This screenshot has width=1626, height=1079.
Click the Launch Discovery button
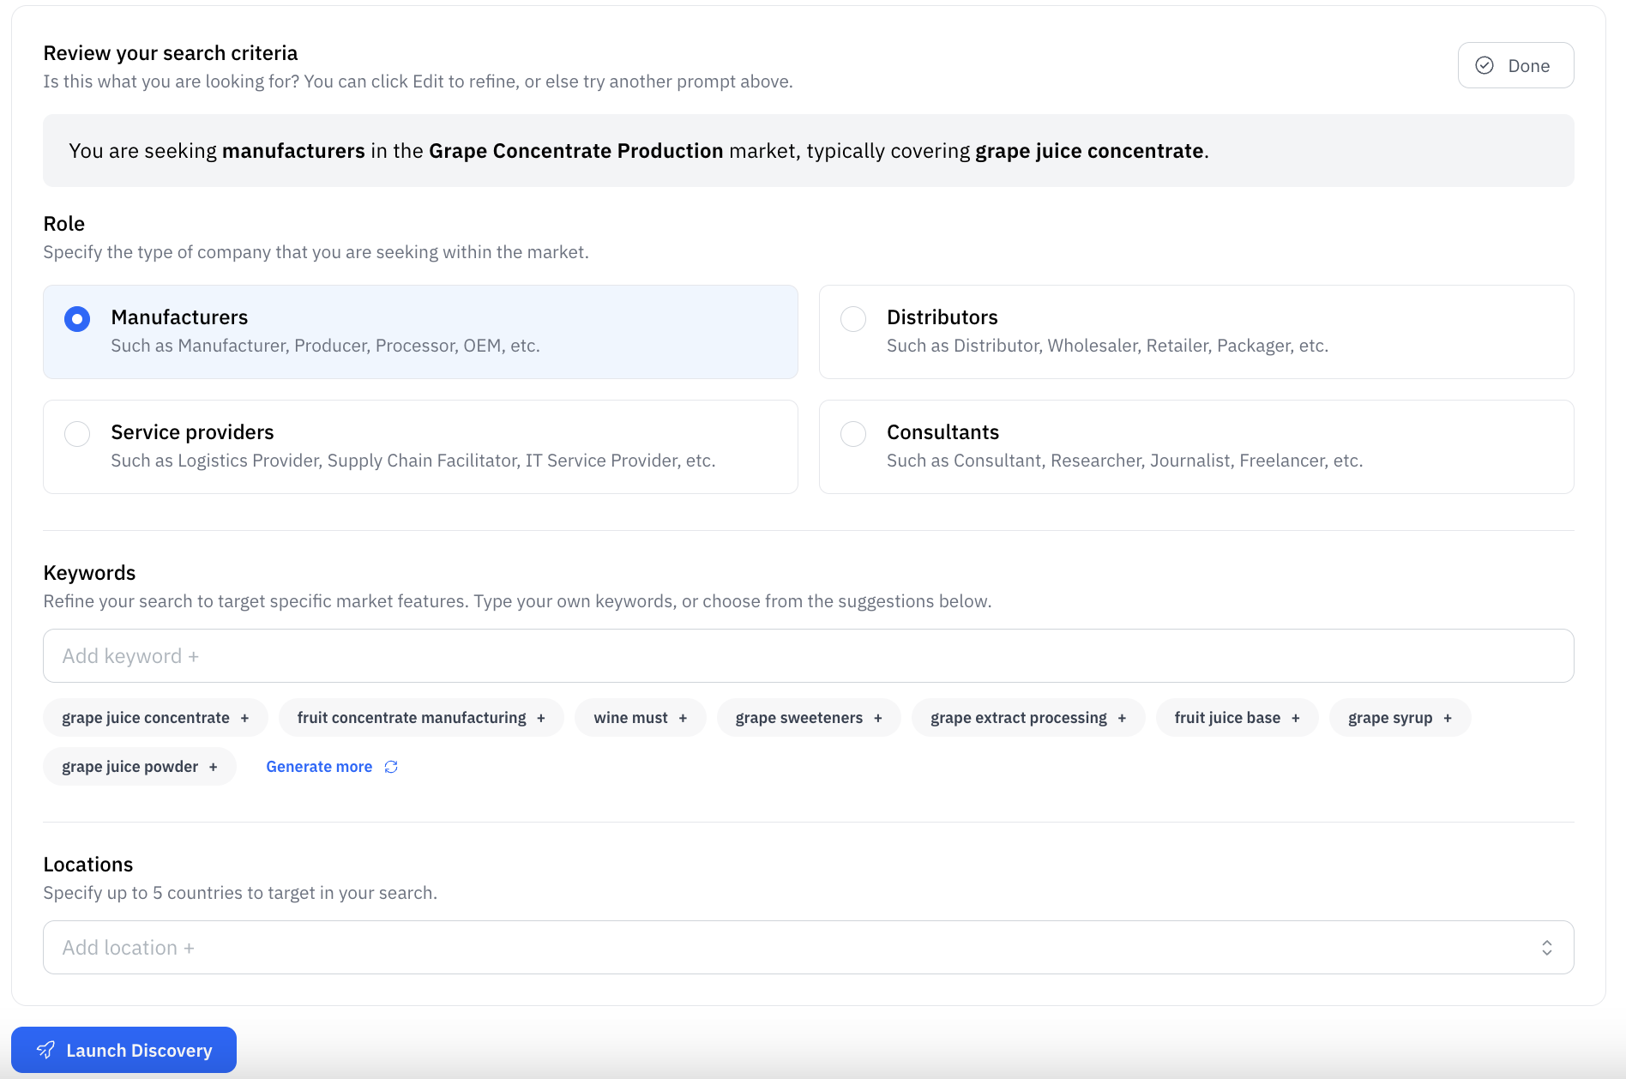click(123, 1050)
